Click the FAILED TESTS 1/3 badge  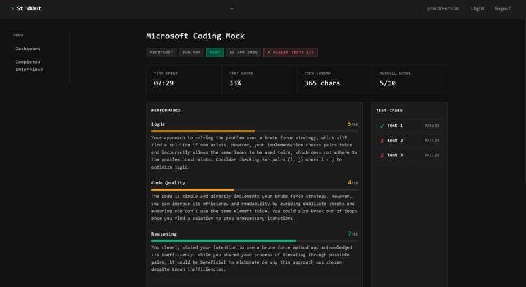pyautogui.click(x=290, y=53)
